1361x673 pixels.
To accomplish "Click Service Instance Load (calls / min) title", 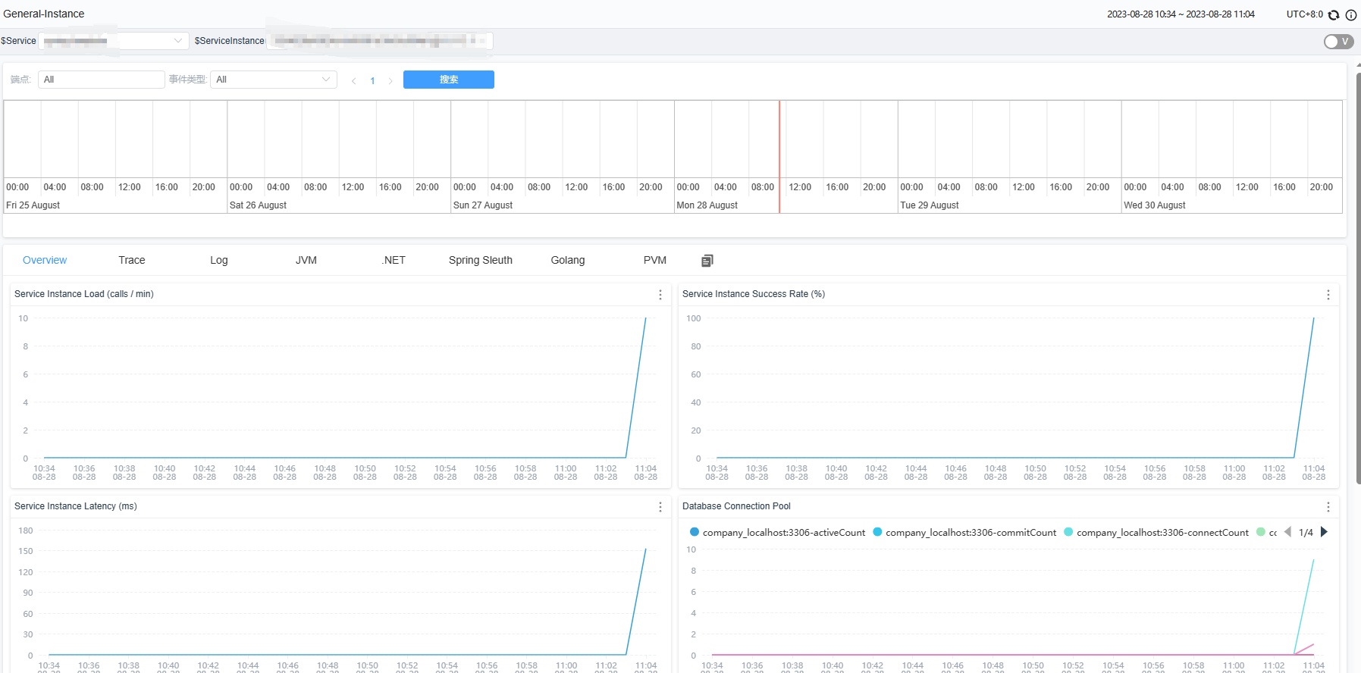I will [84, 294].
